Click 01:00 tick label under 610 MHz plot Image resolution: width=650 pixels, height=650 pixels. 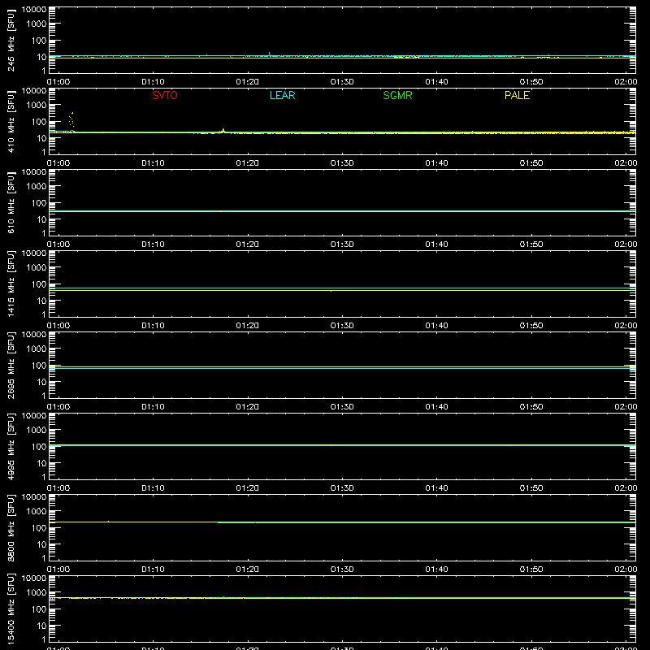tap(58, 245)
